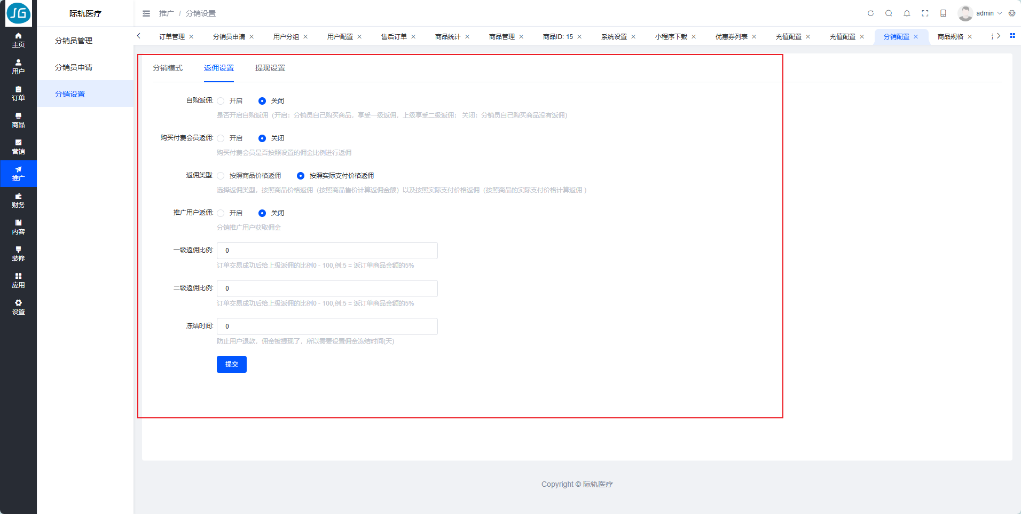The height and width of the screenshot is (514, 1021).
Task: Close the 分销配置 tab
Action: click(916, 37)
